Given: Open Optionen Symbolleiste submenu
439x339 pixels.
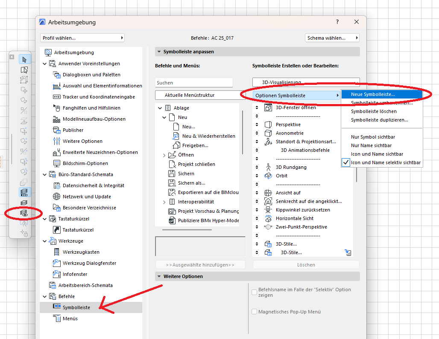Looking at the screenshot, I should (x=296, y=96).
